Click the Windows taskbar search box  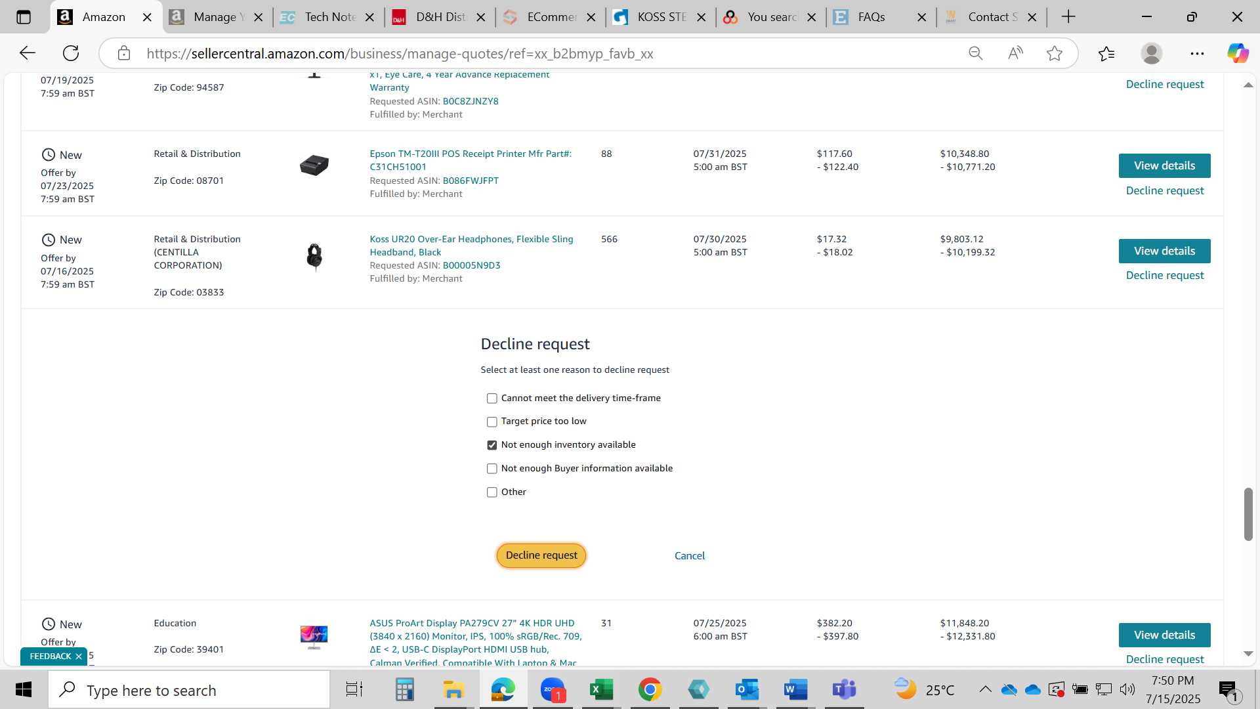(x=189, y=690)
